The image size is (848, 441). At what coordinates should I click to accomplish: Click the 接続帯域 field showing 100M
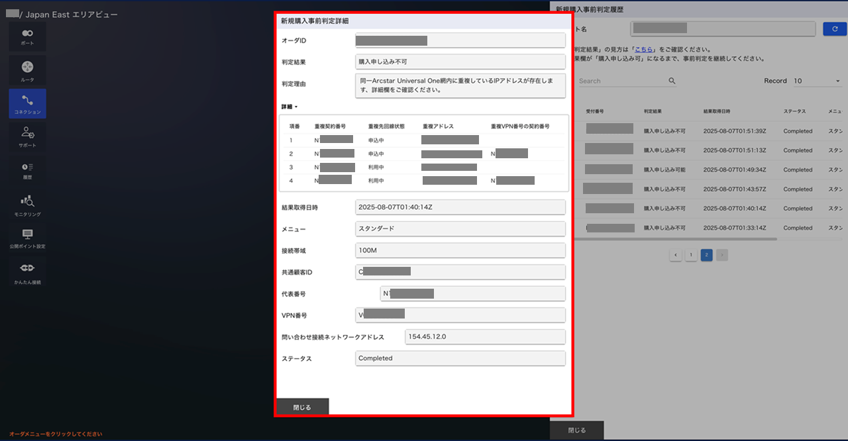pos(460,250)
